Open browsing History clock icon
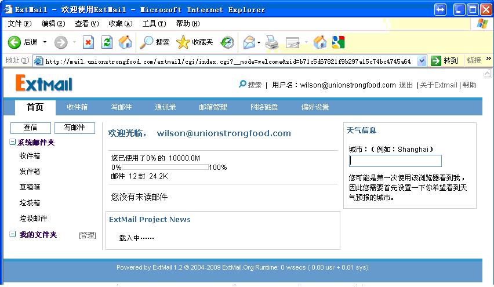Viewport: 494px width, 287px height. pos(227,42)
